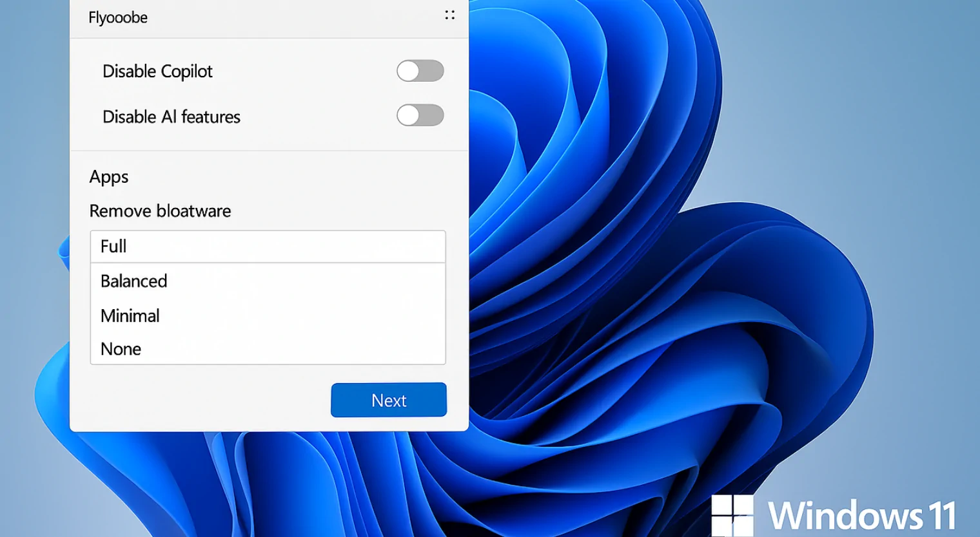Open the four-dot menu in Flyooobe title bar

449,15
